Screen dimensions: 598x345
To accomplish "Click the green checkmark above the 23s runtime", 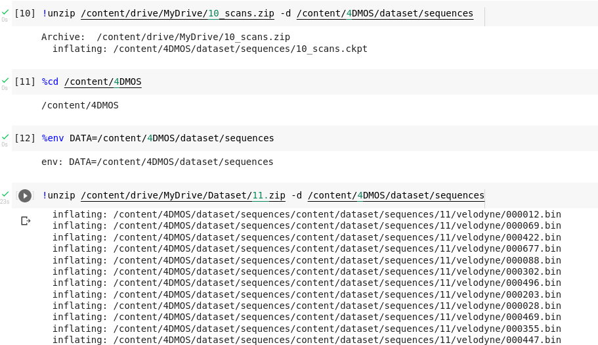I will pyautogui.click(x=5, y=195).
